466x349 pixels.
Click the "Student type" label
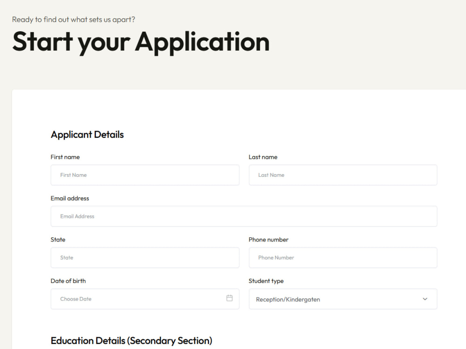coord(266,281)
